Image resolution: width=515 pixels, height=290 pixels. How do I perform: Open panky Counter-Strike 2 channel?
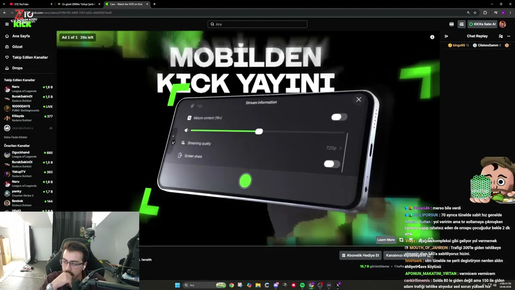pos(28,193)
